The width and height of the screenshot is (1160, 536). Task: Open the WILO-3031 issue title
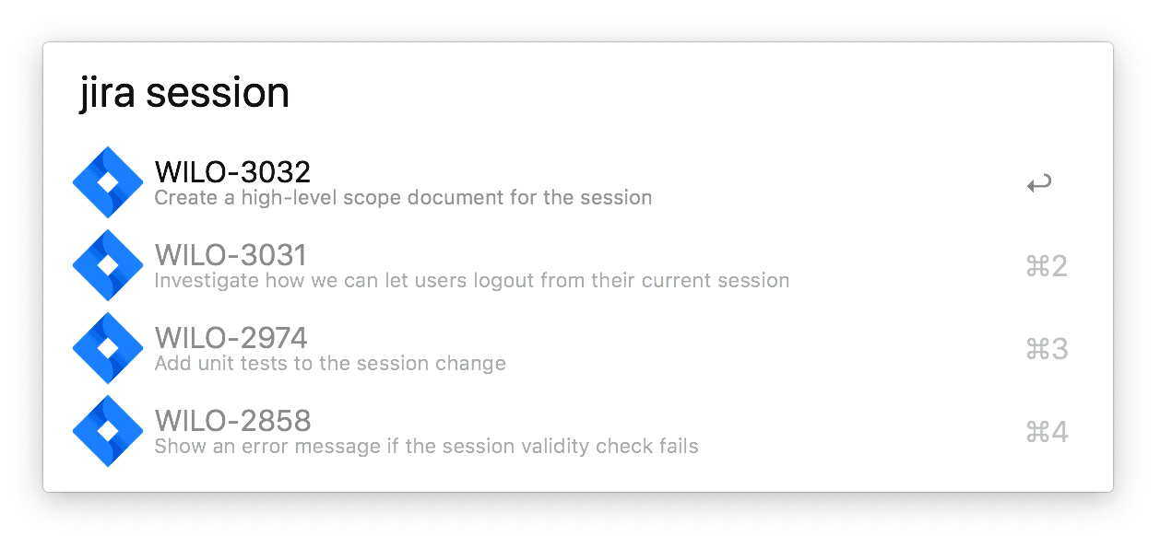(231, 254)
